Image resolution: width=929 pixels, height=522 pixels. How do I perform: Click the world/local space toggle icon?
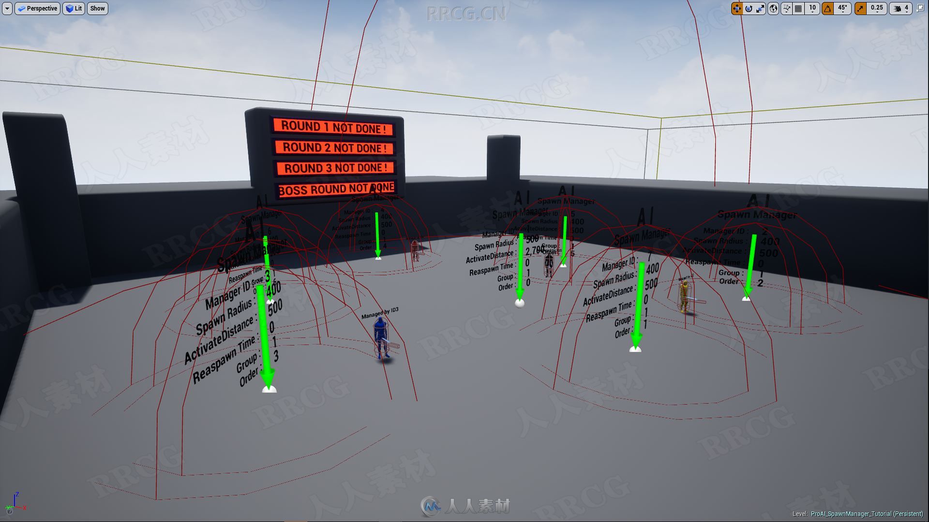coord(773,8)
